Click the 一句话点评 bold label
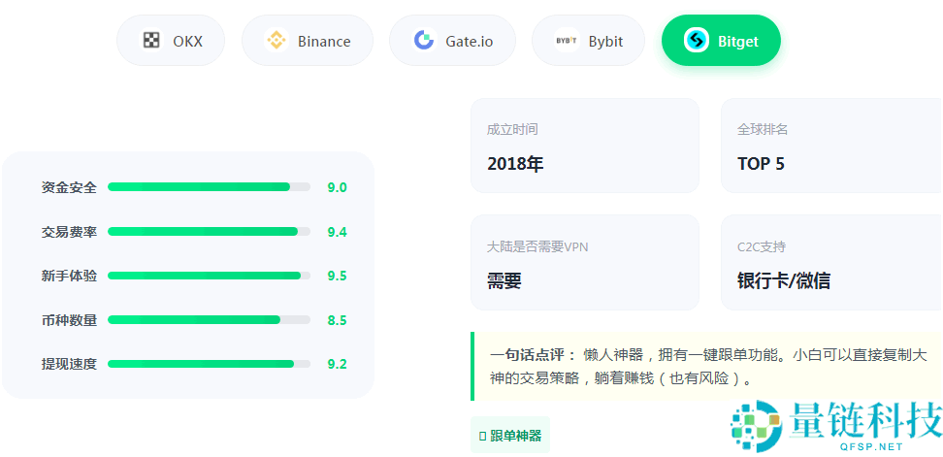The image size is (943, 457). [x=533, y=355]
